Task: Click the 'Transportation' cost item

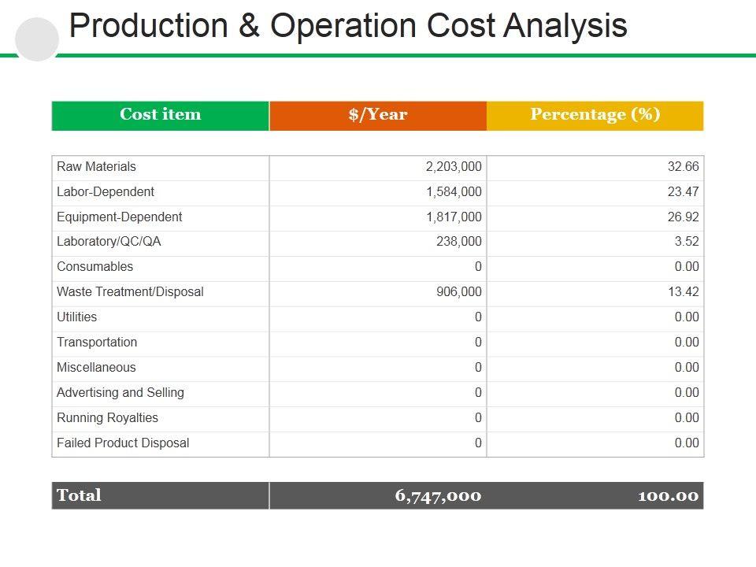Action: coord(97,343)
